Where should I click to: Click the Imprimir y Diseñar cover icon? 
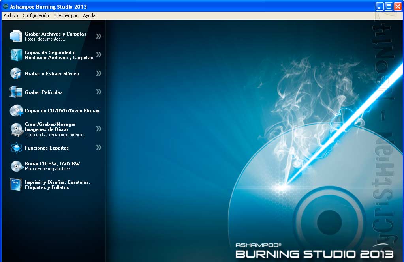coord(16,185)
